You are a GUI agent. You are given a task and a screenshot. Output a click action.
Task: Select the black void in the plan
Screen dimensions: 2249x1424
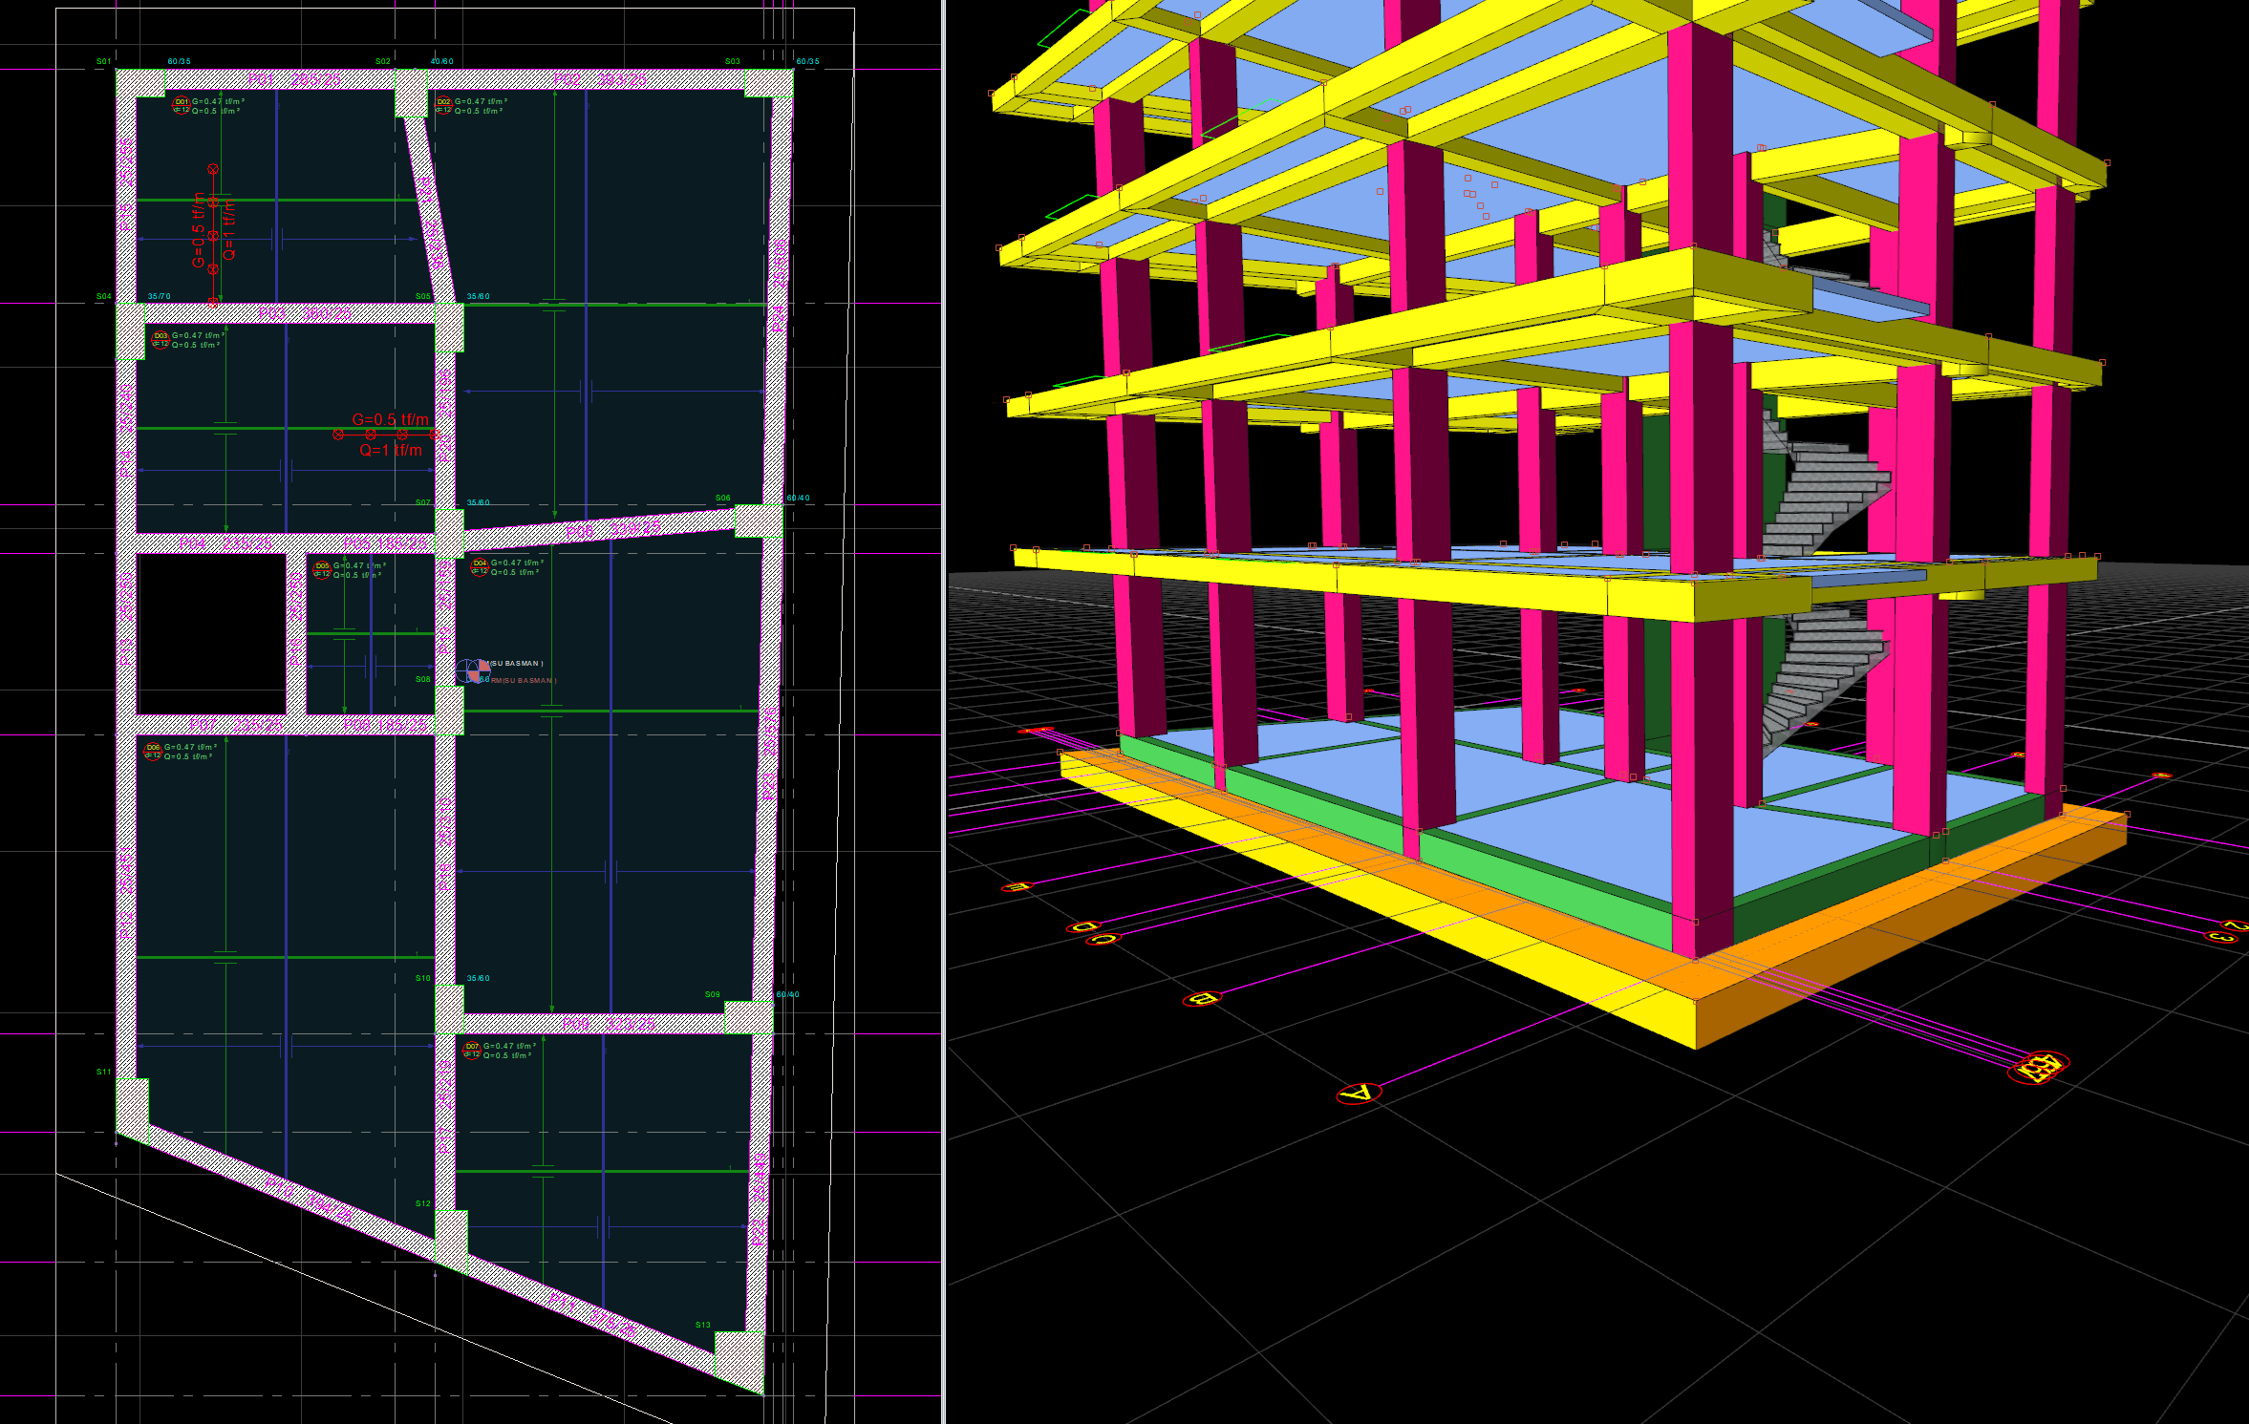[212, 633]
